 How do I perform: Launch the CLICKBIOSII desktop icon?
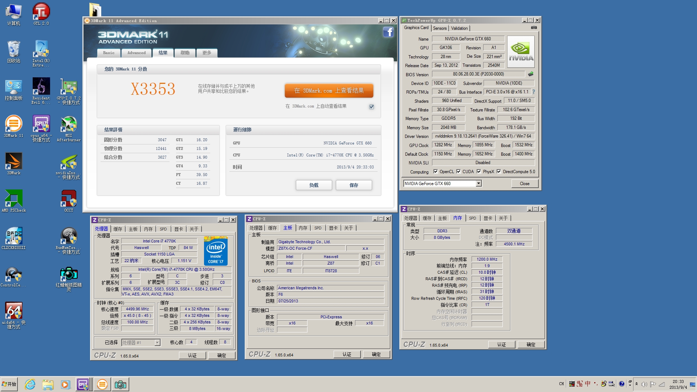(13, 238)
